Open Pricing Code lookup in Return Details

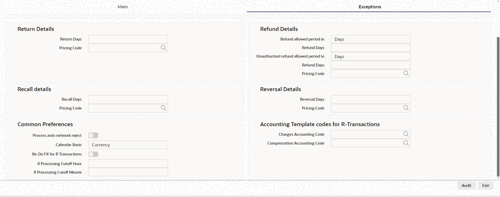click(x=163, y=48)
